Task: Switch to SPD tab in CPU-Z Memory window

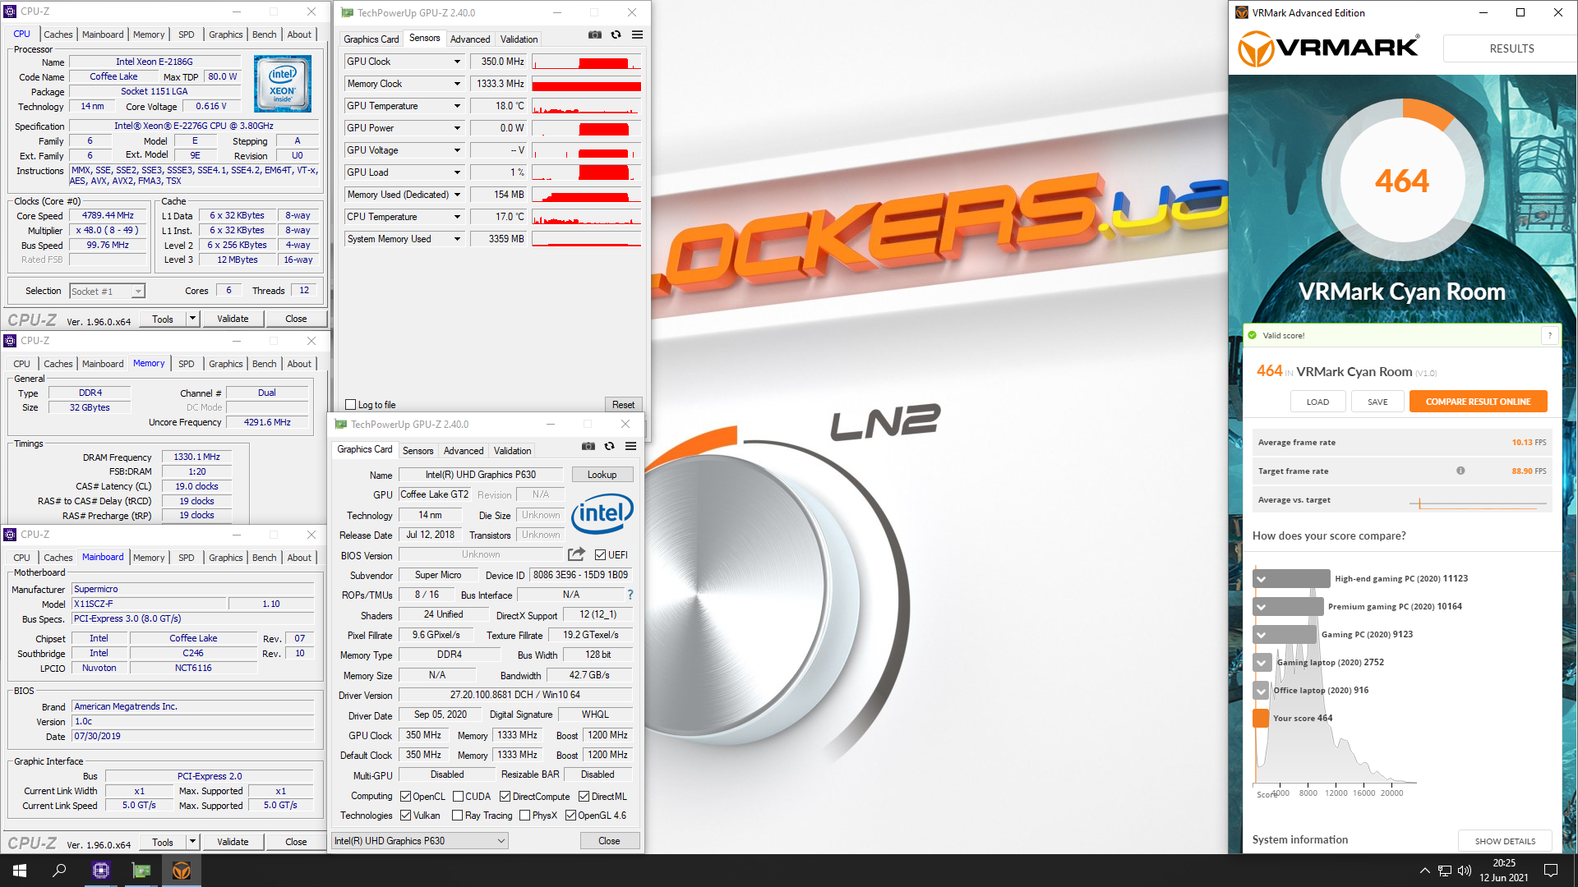Action: [187, 364]
